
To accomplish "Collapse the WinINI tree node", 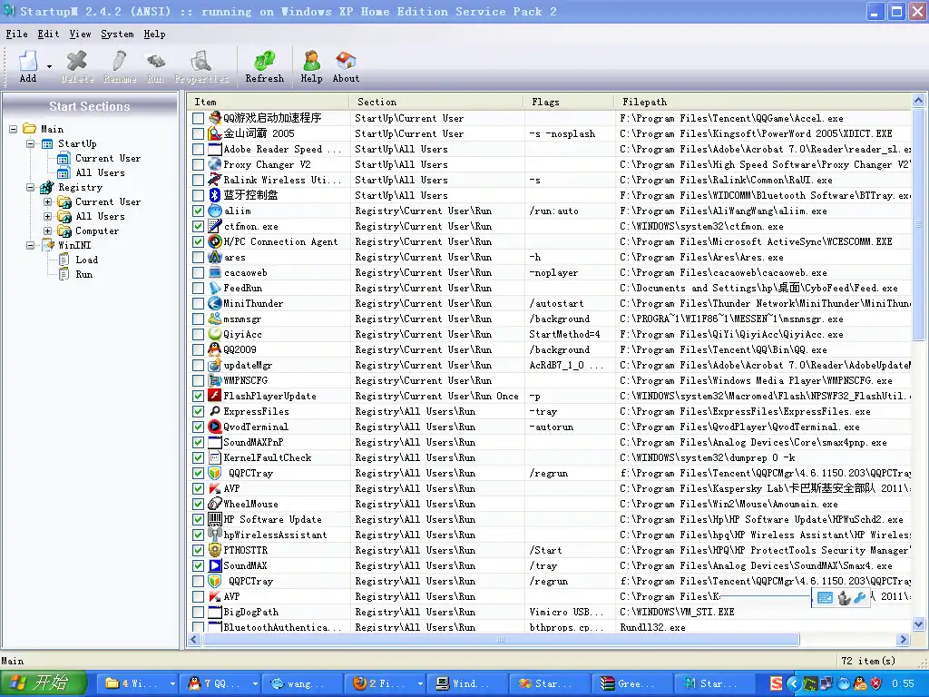I will click(30, 245).
